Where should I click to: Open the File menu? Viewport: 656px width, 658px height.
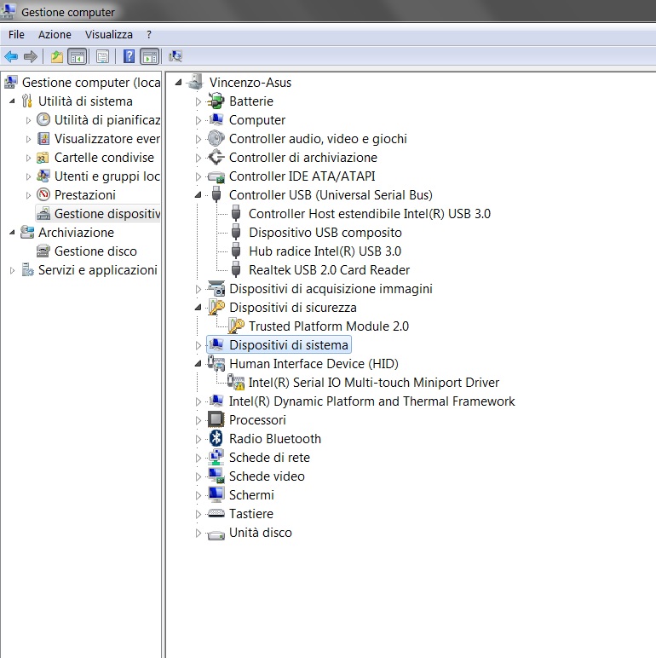(x=16, y=34)
